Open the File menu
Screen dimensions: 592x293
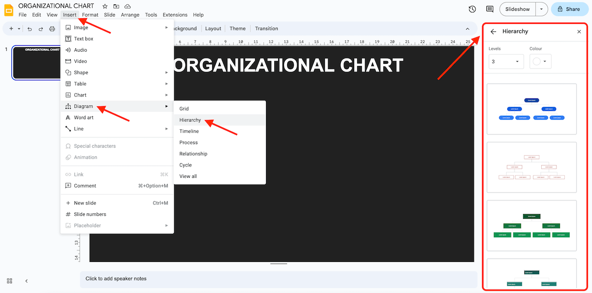pos(23,15)
